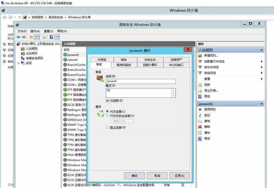Expand the 监视 monitoring tree node
Screen dimensions: 274x188
tap(18, 63)
